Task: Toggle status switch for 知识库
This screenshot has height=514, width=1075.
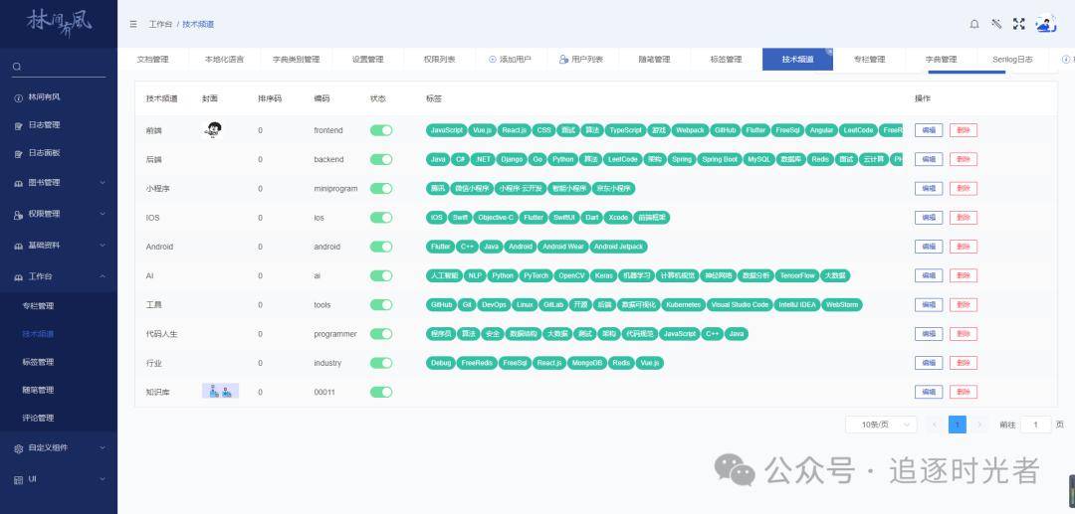Action: [381, 392]
